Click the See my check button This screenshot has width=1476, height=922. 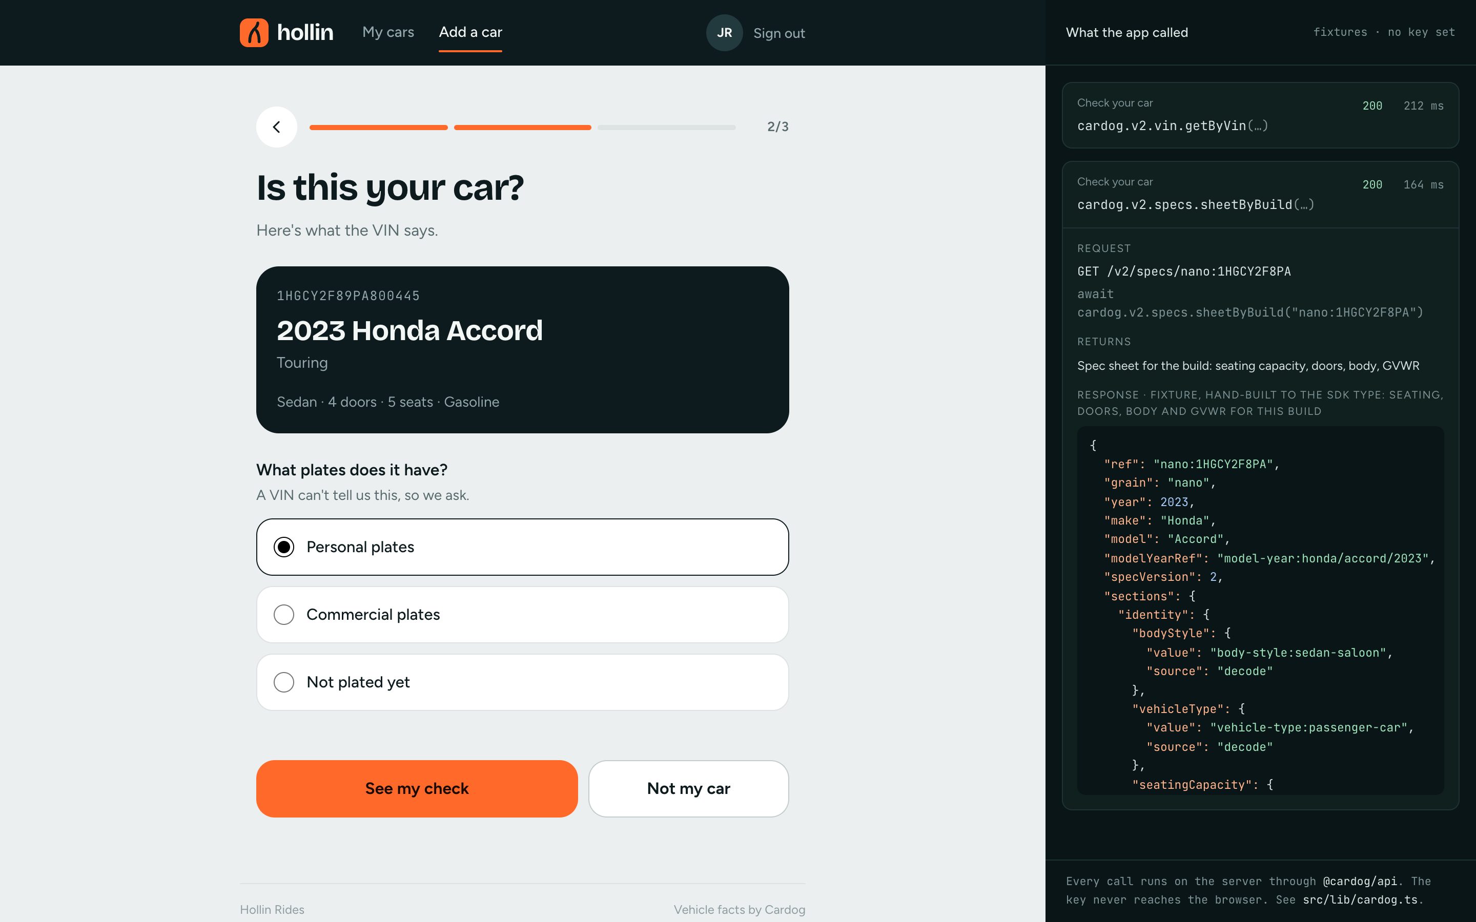(417, 788)
